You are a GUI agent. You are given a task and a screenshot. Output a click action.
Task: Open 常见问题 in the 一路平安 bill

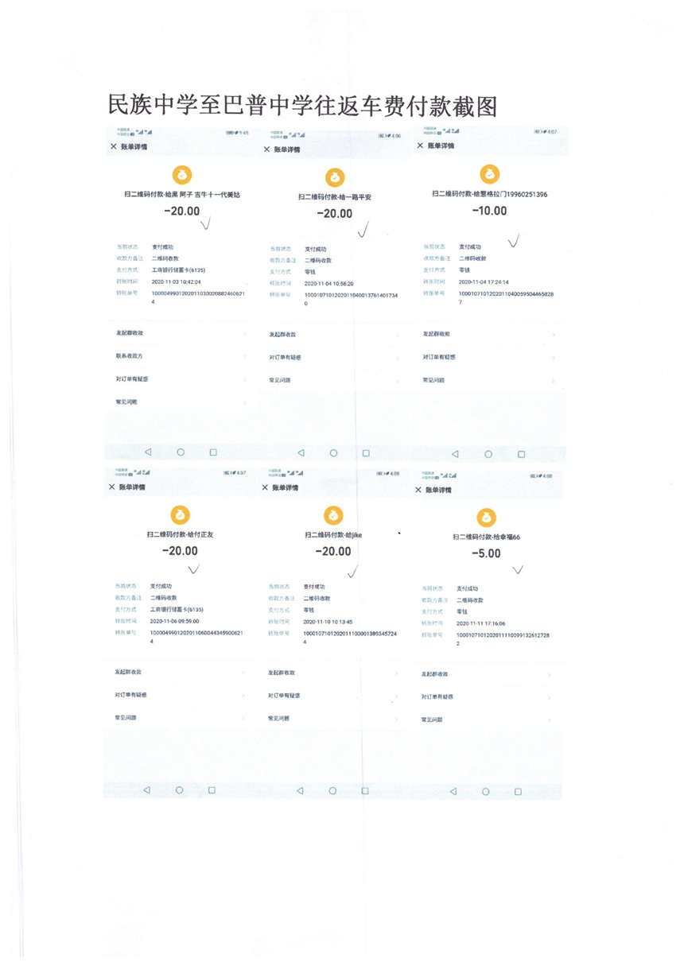click(x=279, y=380)
